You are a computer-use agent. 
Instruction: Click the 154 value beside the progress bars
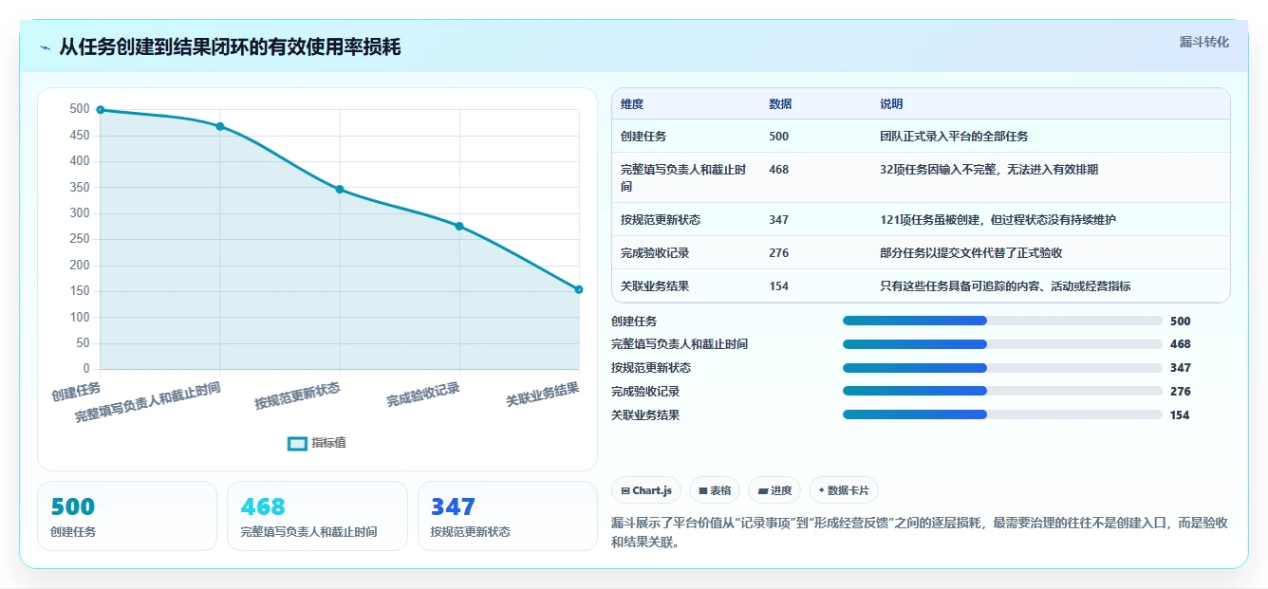coord(1180,415)
